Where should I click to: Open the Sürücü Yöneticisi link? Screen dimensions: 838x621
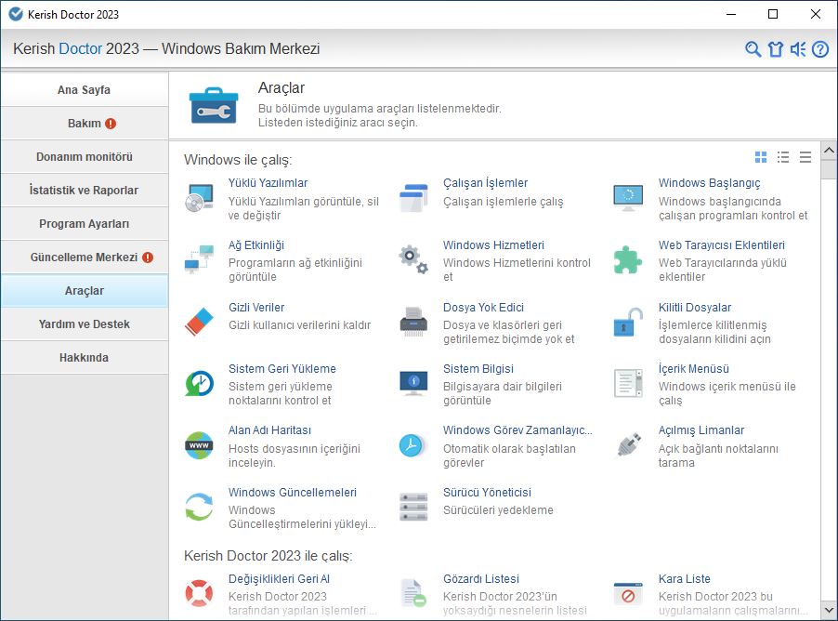click(x=487, y=492)
